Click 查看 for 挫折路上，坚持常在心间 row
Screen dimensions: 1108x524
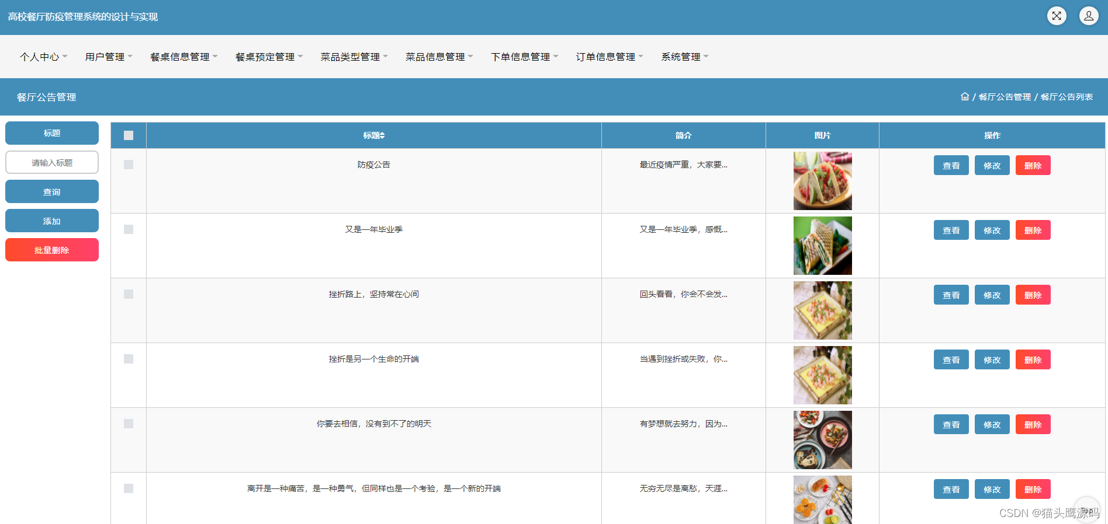[x=951, y=295]
